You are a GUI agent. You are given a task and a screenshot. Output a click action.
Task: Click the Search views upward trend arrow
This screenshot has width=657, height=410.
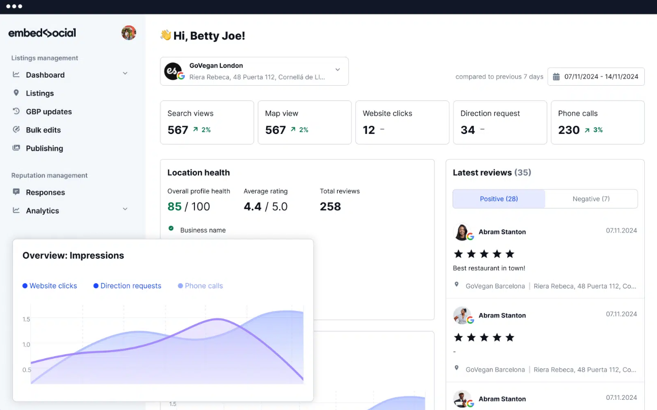(195, 130)
